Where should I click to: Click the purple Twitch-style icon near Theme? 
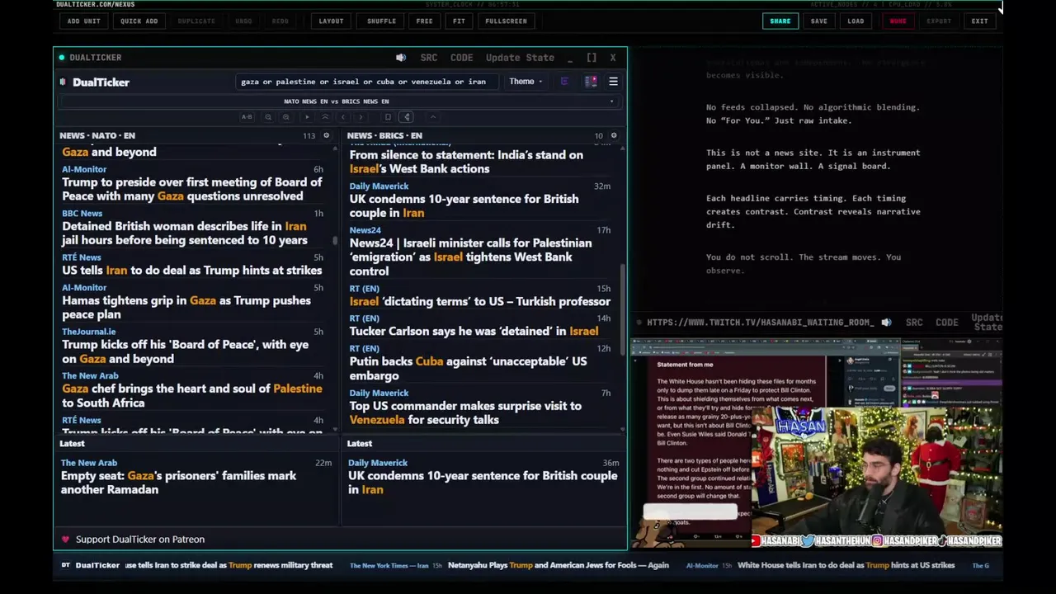(x=564, y=82)
